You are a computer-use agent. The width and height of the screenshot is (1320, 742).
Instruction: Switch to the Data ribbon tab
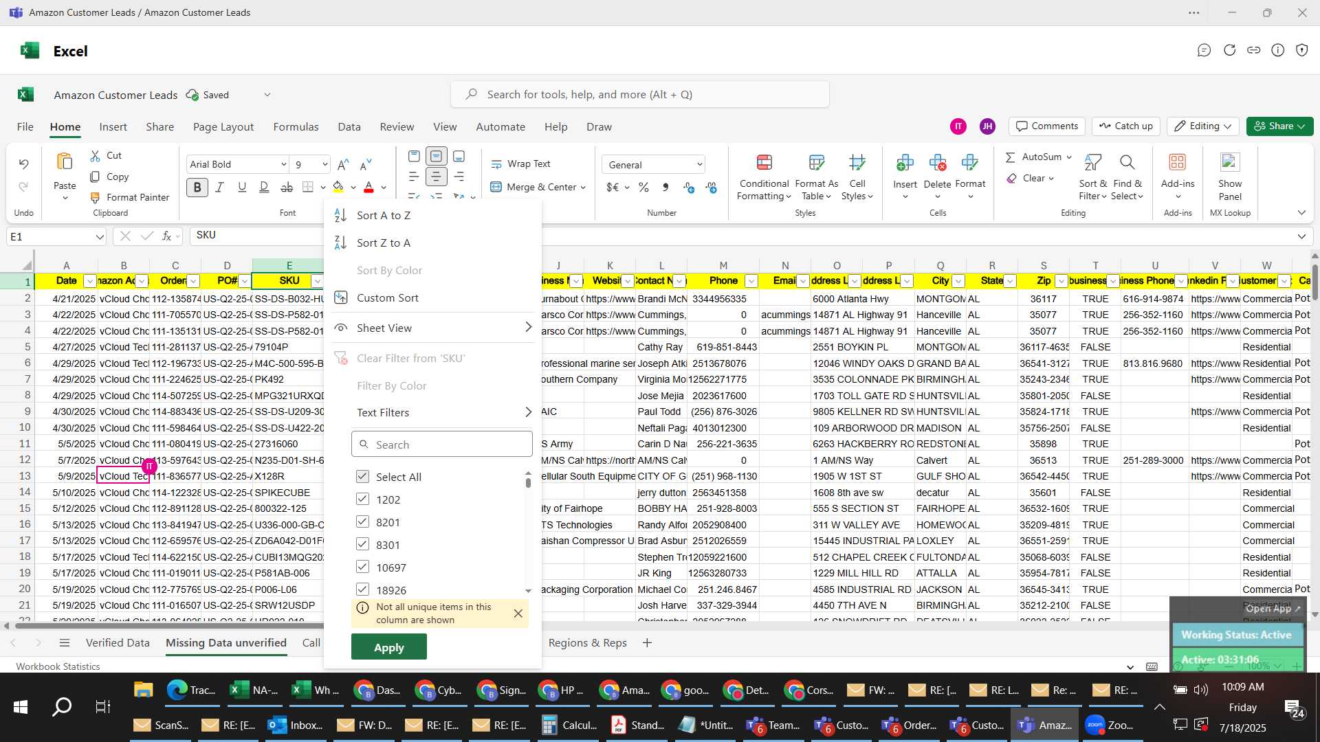click(349, 127)
